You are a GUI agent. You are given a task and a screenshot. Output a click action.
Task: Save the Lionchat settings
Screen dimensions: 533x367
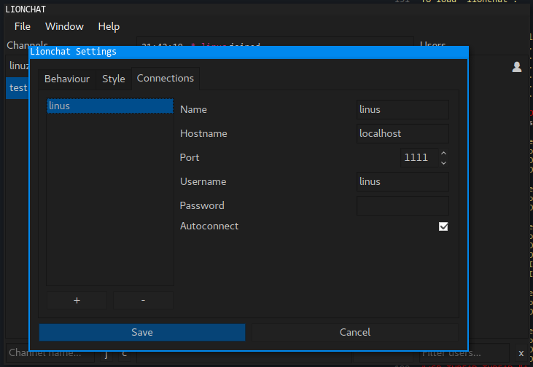tap(142, 332)
